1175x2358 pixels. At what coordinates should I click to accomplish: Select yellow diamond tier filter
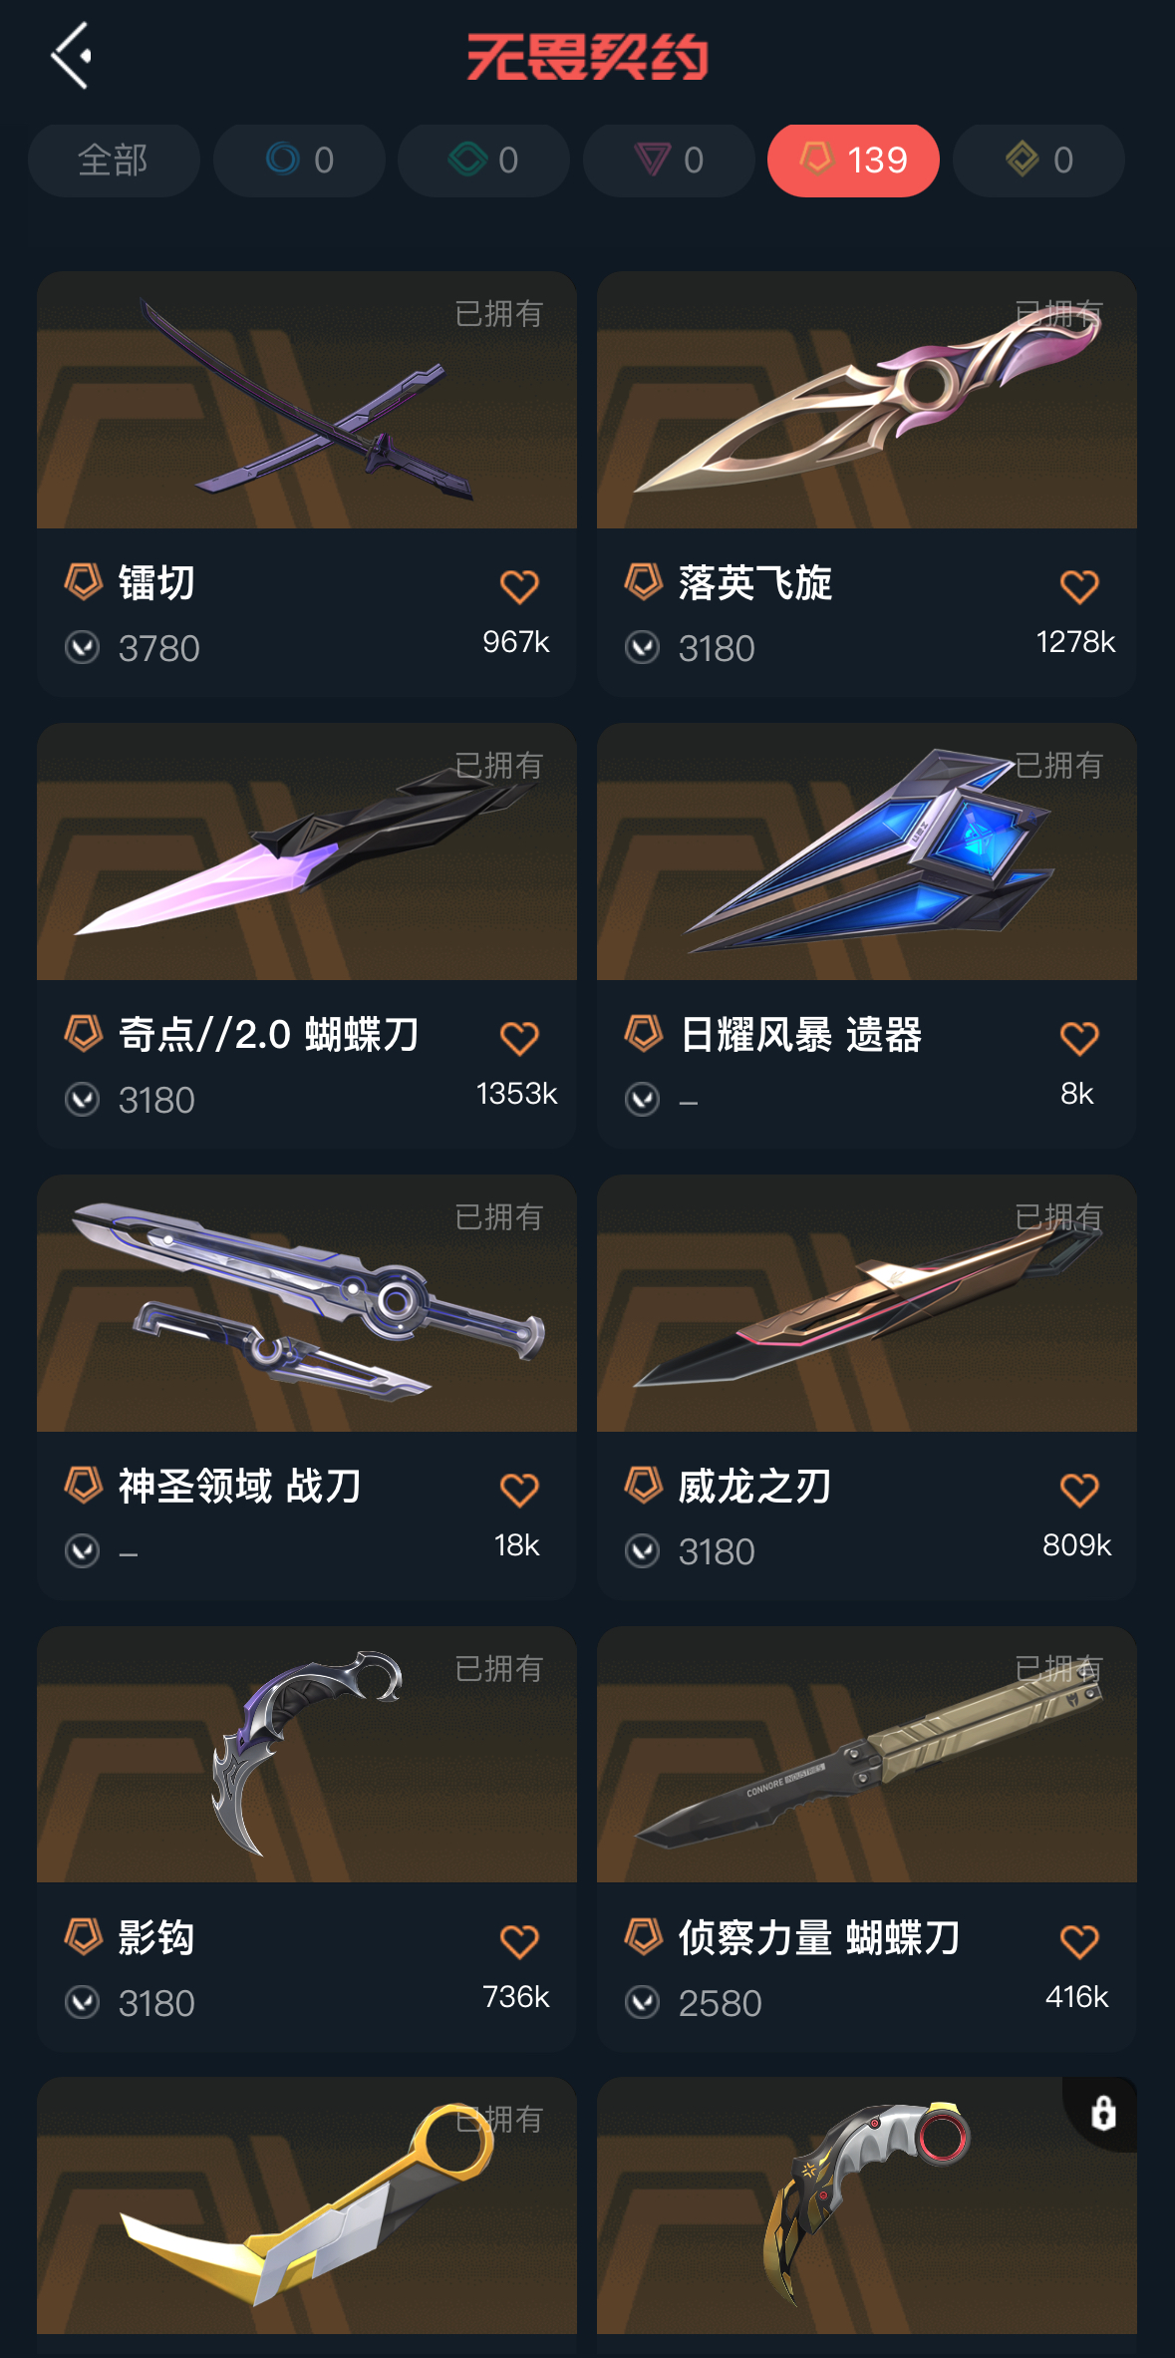[1038, 161]
